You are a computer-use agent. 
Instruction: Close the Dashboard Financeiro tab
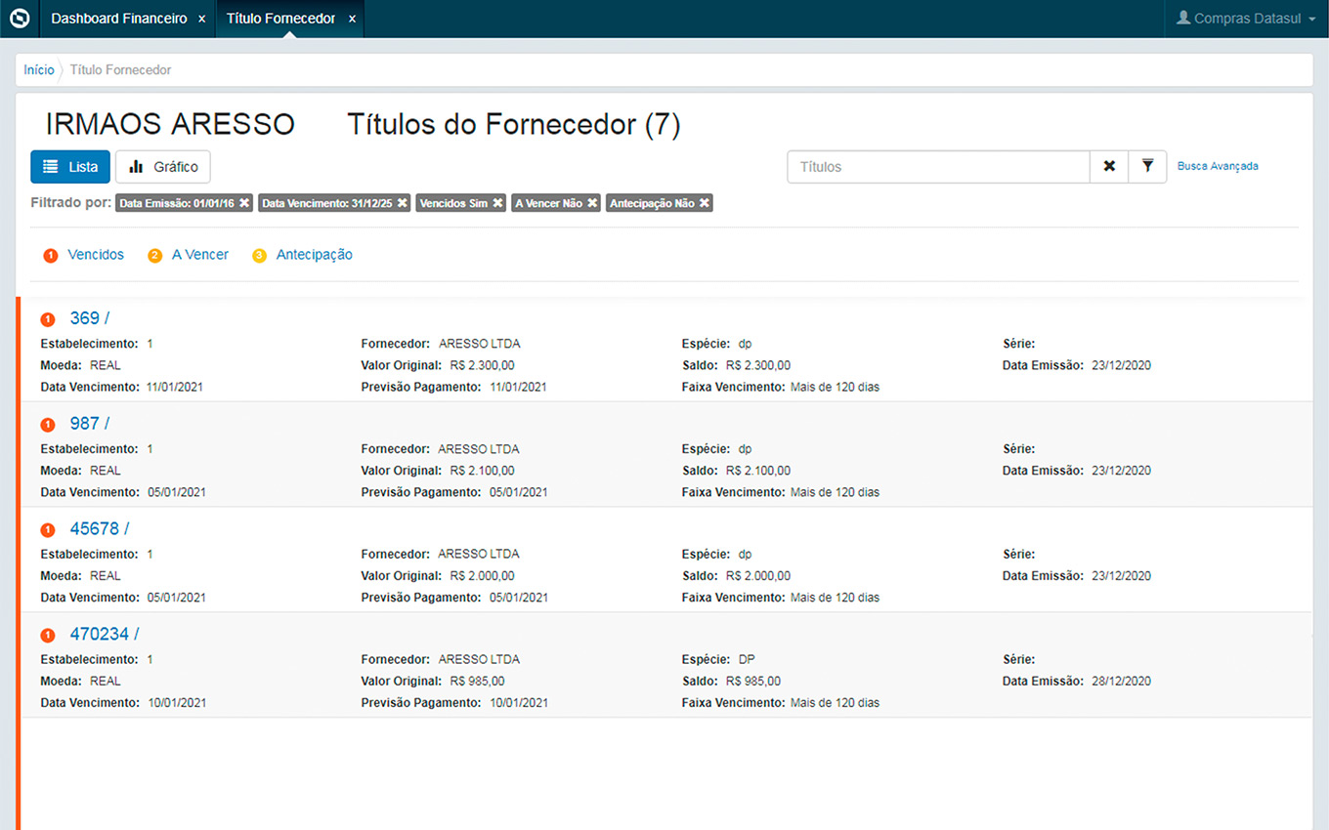point(201,20)
